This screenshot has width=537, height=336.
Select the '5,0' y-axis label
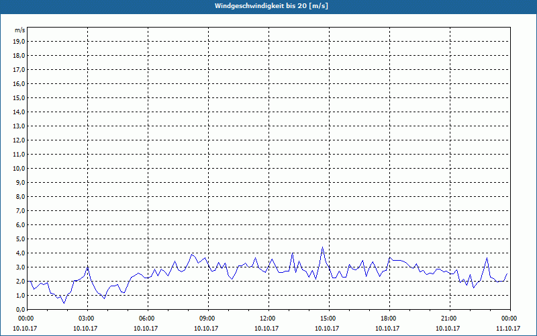[x=20, y=239]
